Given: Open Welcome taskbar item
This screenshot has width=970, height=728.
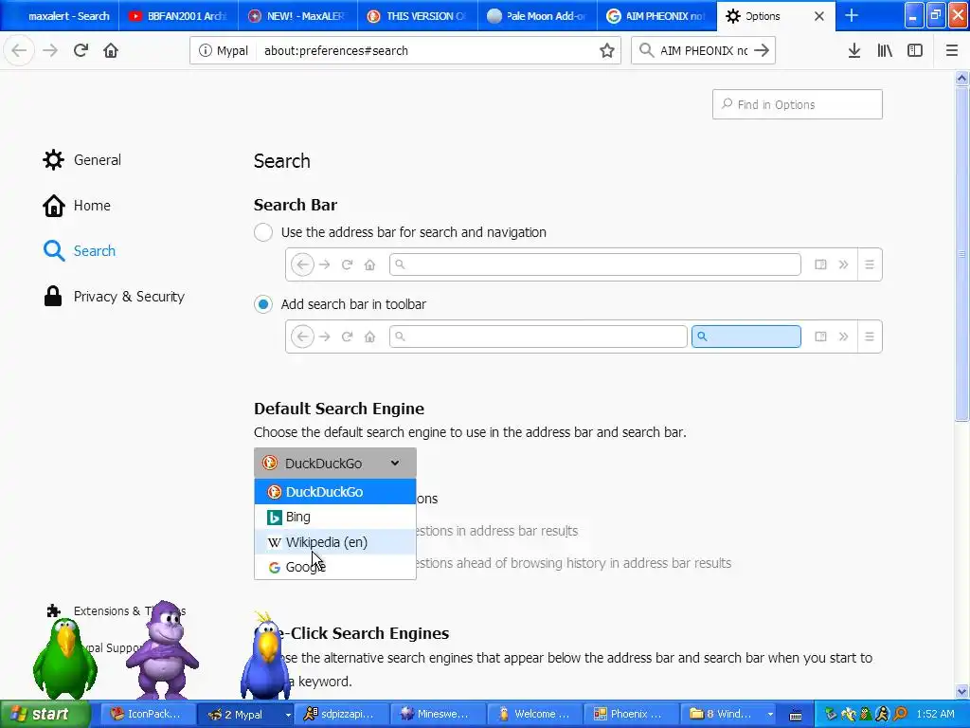Looking at the screenshot, I should [534, 715].
